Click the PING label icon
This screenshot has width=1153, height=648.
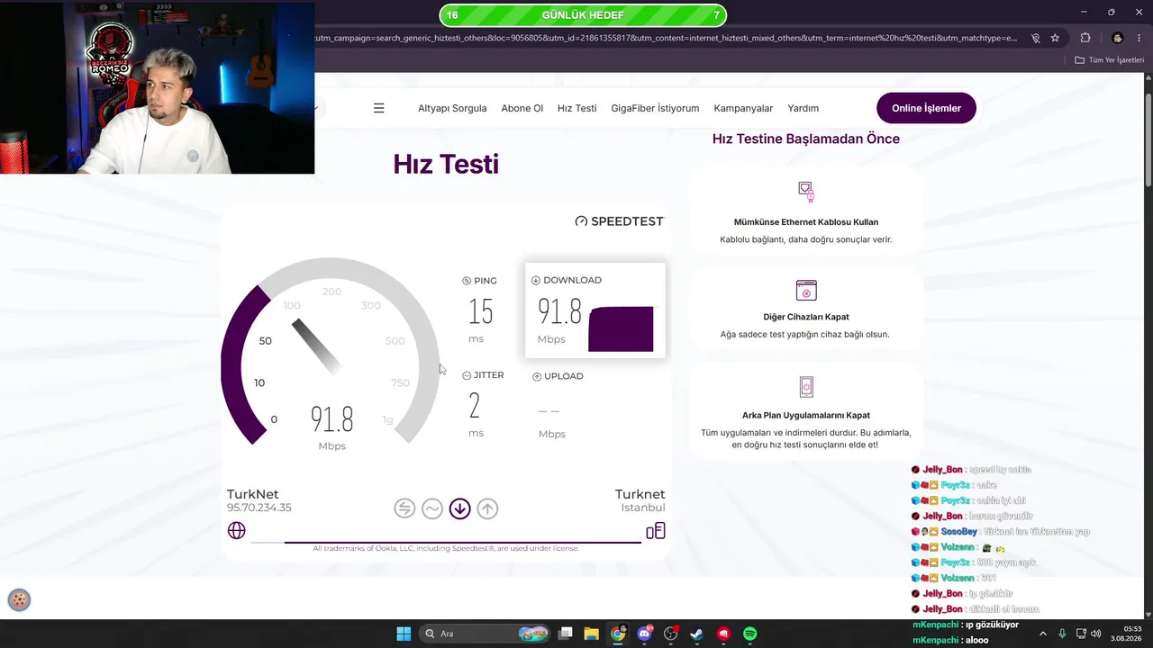coord(467,281)
